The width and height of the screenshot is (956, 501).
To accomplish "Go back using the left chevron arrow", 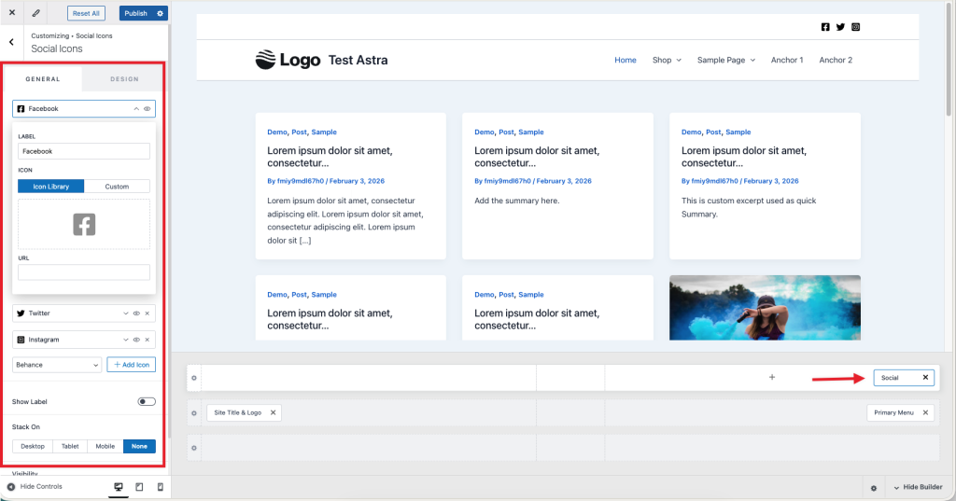I will click(x=11, y=42).
